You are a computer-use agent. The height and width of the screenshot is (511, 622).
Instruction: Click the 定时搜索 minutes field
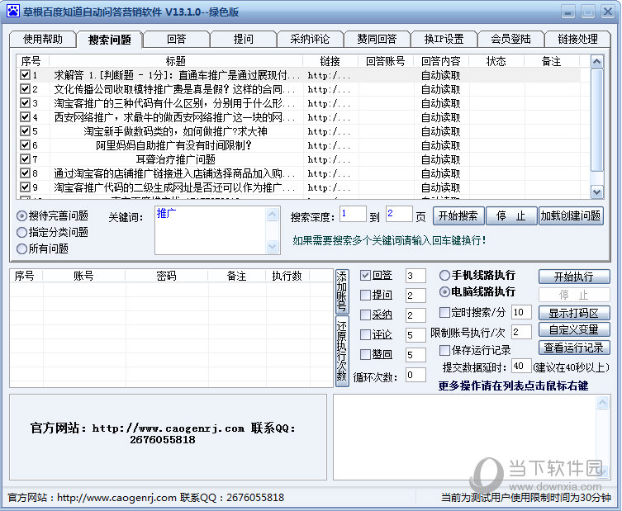point(521,312)
